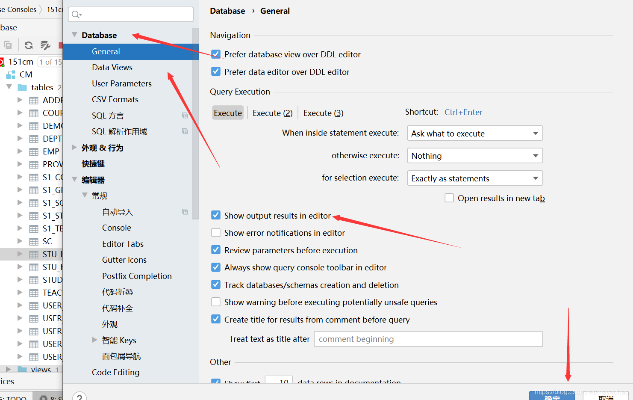Collapse the tables node in database tree
The width and height of the screenshot is (633, 400).
click(x=9, y=87)
